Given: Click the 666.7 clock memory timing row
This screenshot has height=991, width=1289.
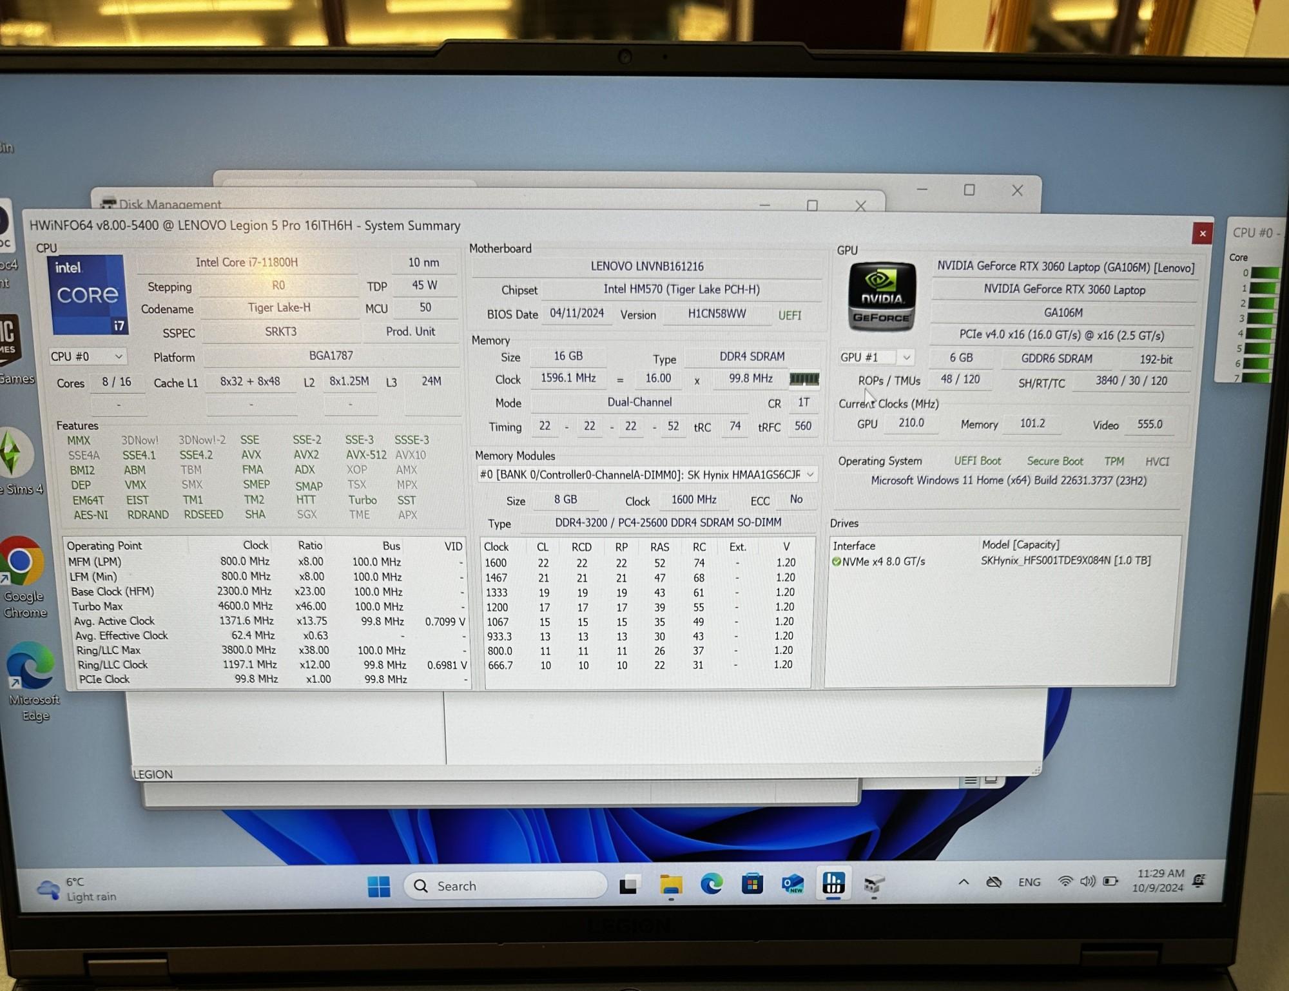Looking at the screenshot, I should (x=646, y=665).
